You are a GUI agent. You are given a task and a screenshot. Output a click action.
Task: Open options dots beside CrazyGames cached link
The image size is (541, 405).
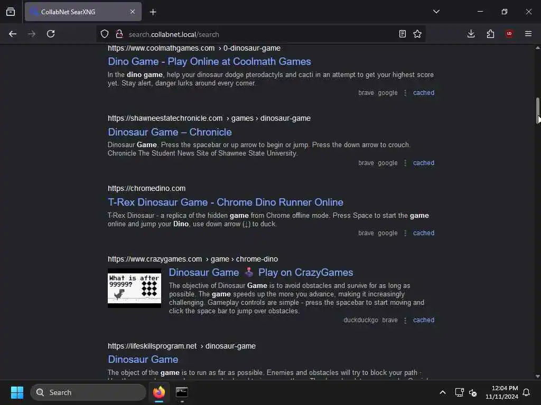pos(405,320)
